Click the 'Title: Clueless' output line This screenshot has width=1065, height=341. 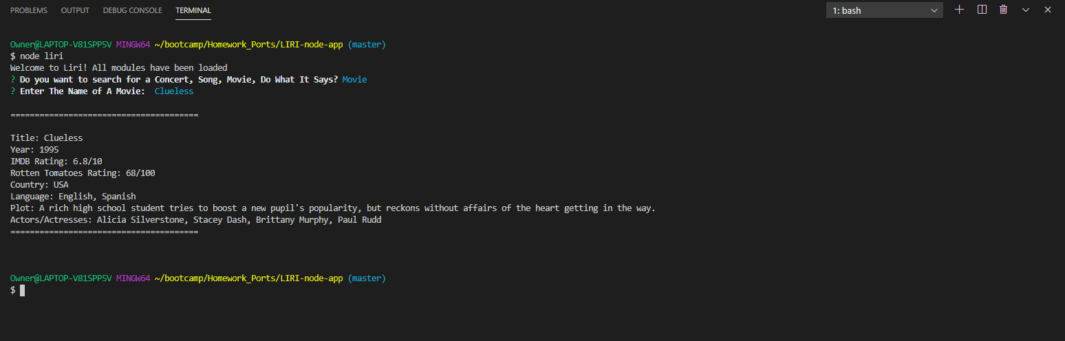coord(47,138)
